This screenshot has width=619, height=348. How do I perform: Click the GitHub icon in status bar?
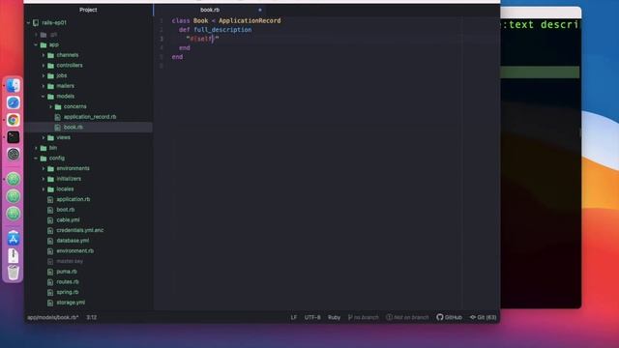(440, 317)
